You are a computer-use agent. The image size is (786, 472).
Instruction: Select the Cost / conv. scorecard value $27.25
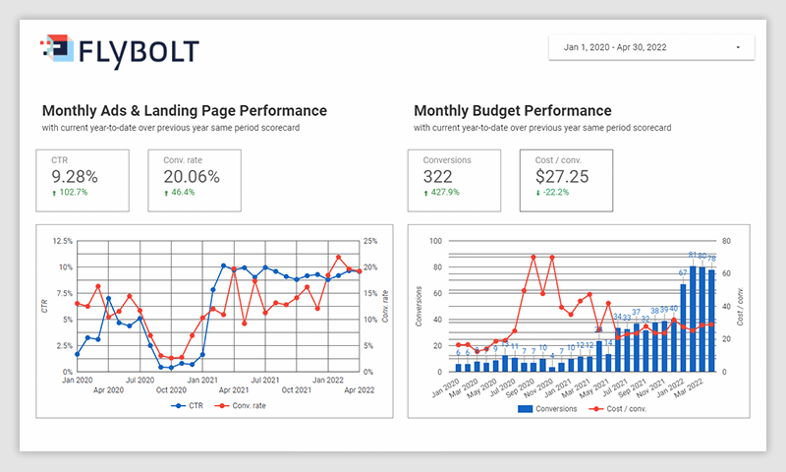(x=562, y=176)
